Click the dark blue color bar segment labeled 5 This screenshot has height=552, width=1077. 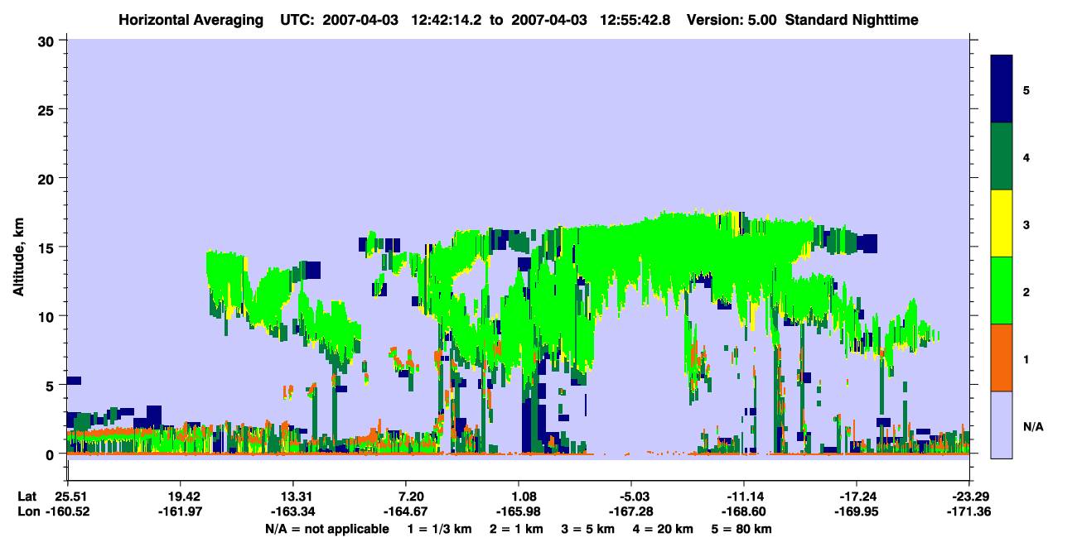[x=1002, y=89]
